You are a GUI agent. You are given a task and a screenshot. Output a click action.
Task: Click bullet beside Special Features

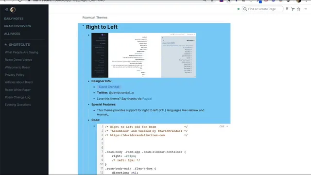click(88, 105)
